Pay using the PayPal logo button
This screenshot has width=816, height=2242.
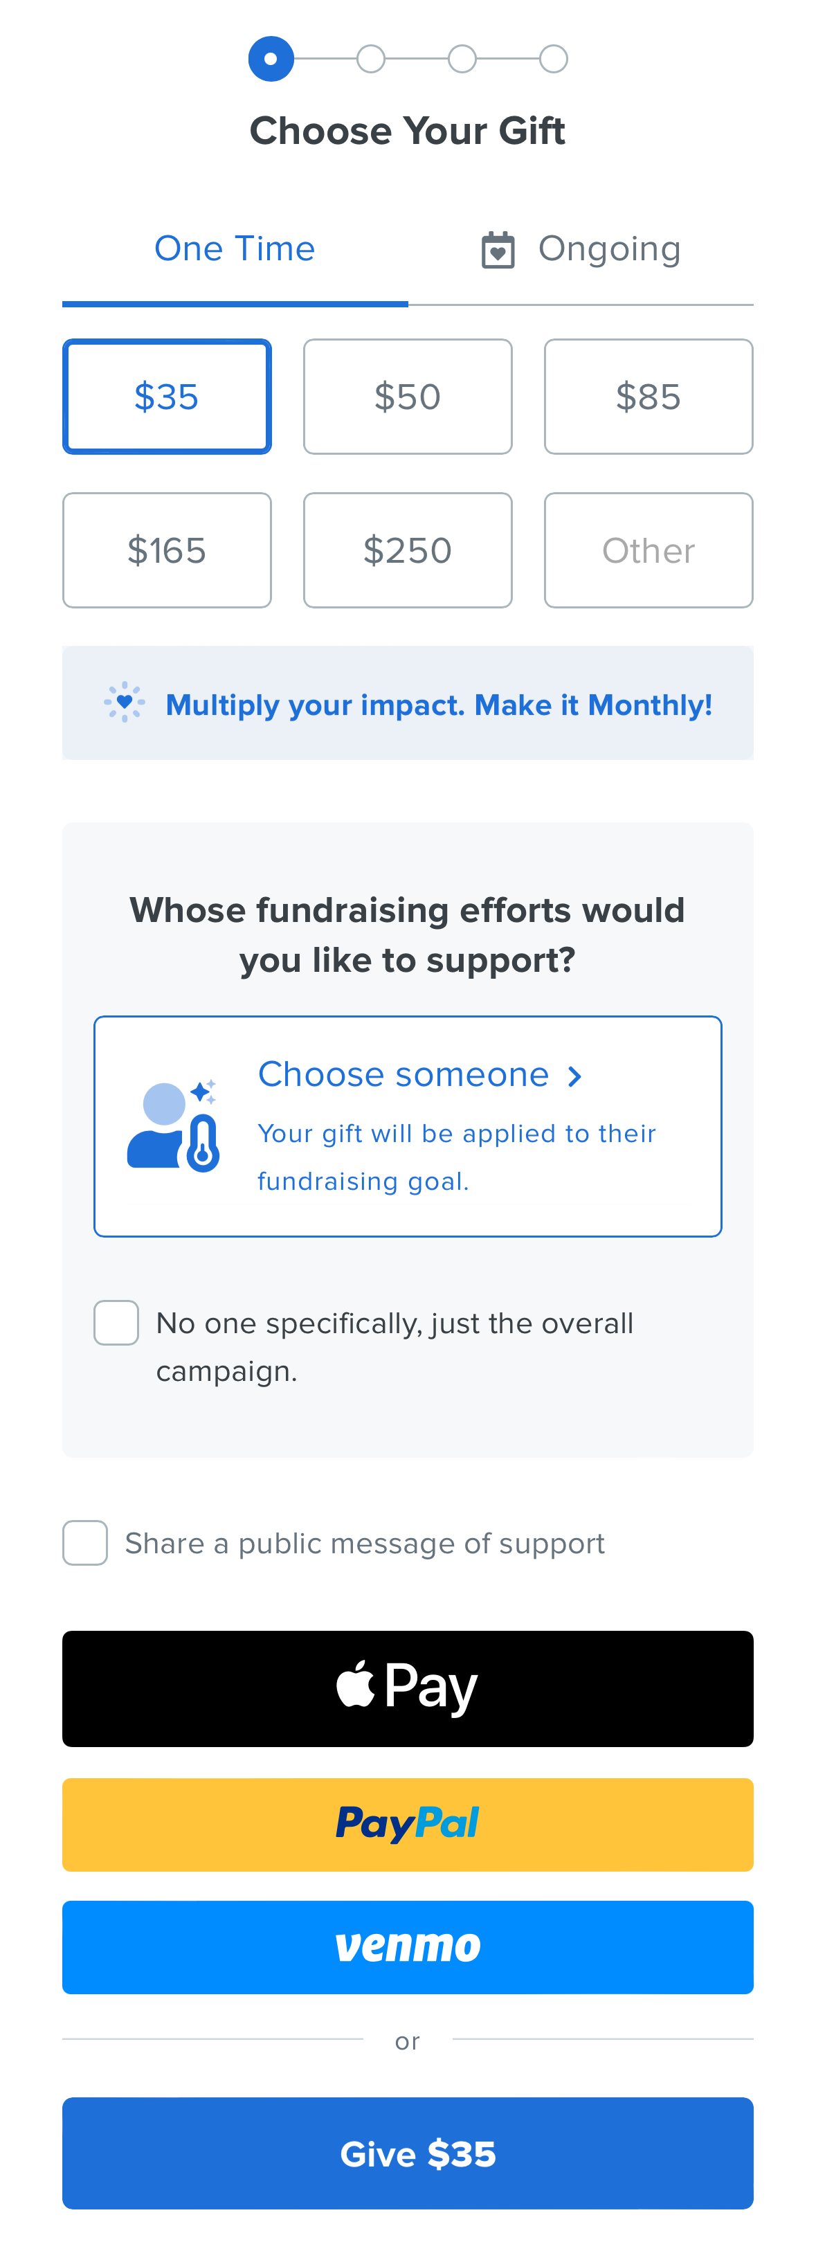point(407,1824)
